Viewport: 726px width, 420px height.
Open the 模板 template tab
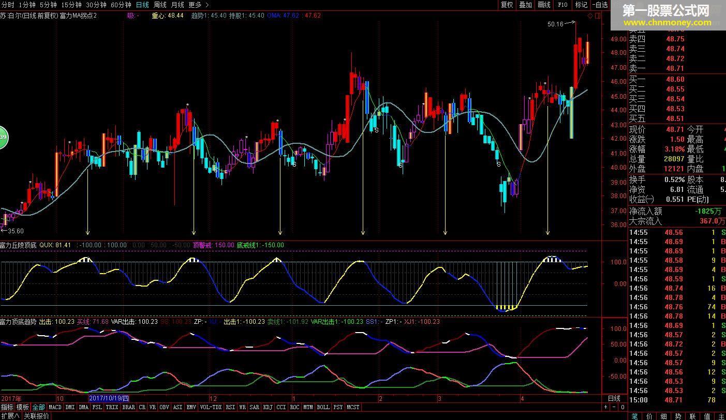tap(23, 407)
